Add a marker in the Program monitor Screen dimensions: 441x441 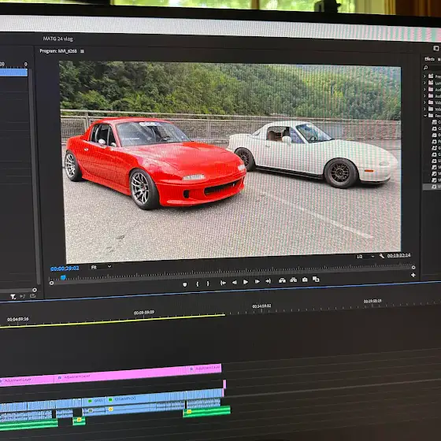pyautogui.click(x=185, y=284)
